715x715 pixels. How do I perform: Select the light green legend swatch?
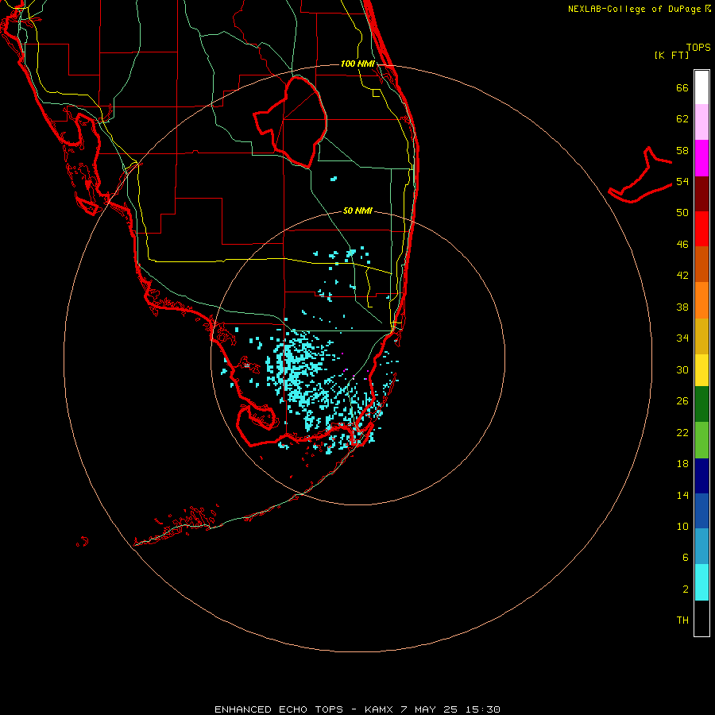click(701, 440)
